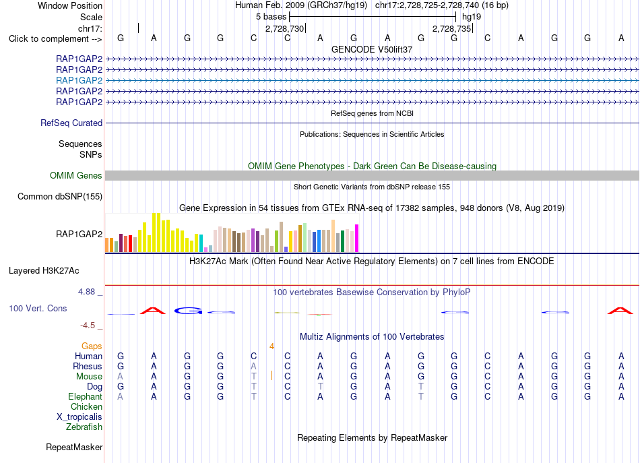Click the orange Gaps label

92,346
